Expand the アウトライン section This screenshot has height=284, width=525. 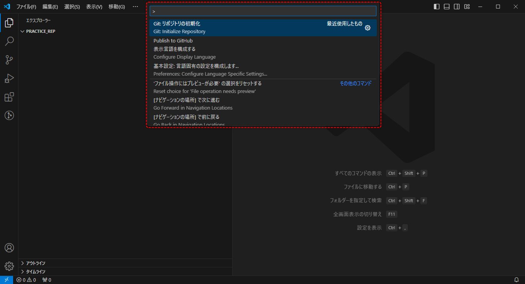tap(125, 263)
